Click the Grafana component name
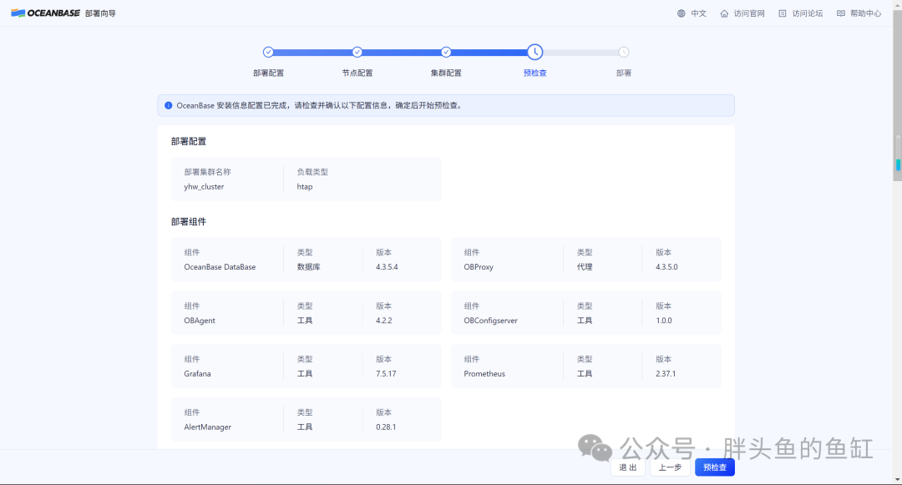Viewport: 902px width, 485px height. (197, 373)
